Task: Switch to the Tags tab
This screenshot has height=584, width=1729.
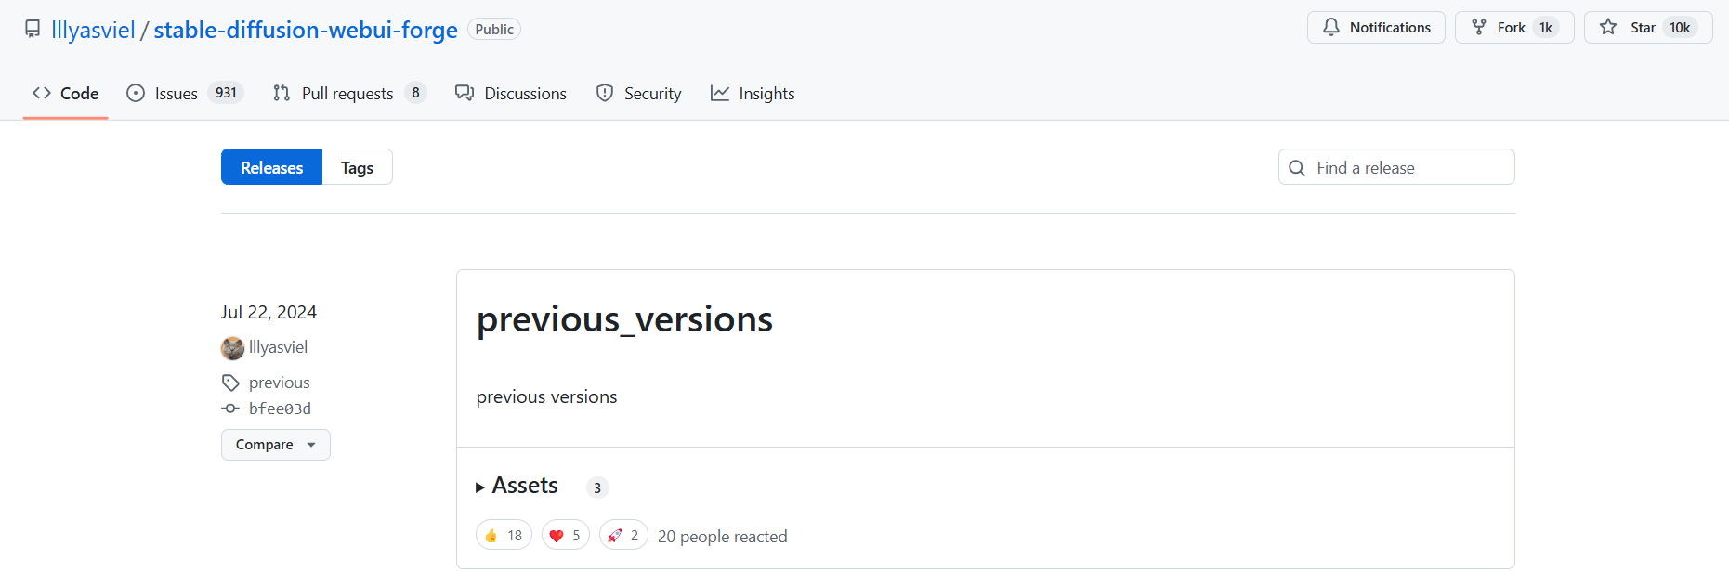Action: coord(357,168)
